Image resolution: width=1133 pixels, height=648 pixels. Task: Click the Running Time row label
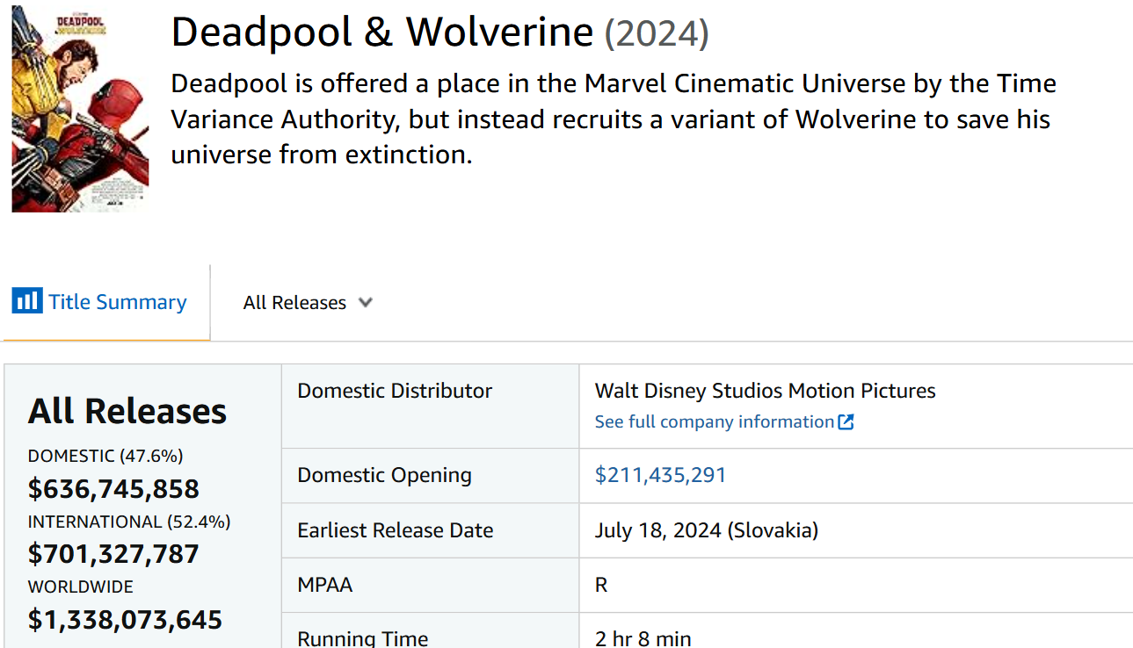point(363,638)
